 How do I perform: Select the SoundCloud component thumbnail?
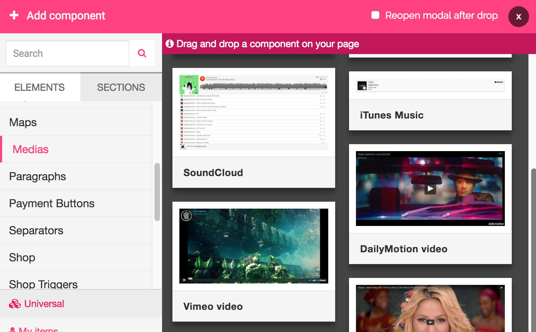253,113
